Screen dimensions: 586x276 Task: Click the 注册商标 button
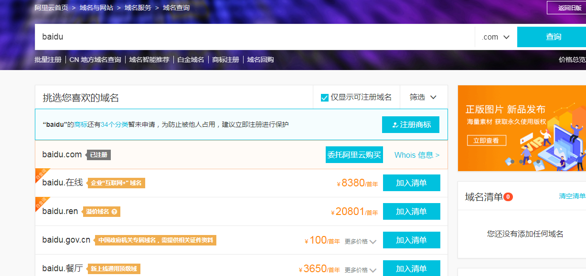click(x=411, y=125)
